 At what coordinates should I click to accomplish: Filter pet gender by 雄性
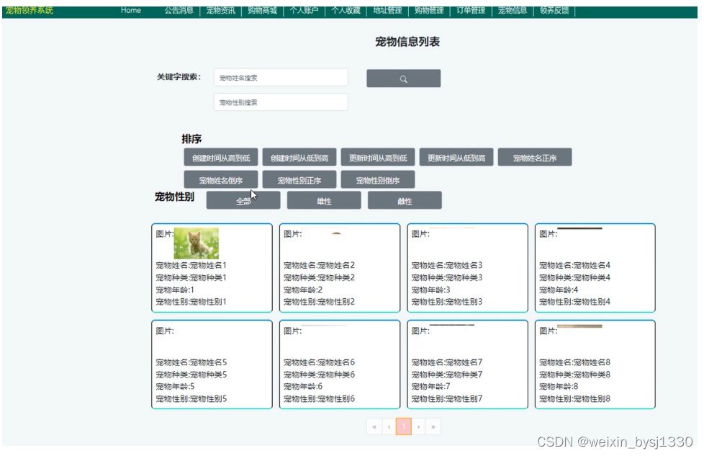point(324,200)
